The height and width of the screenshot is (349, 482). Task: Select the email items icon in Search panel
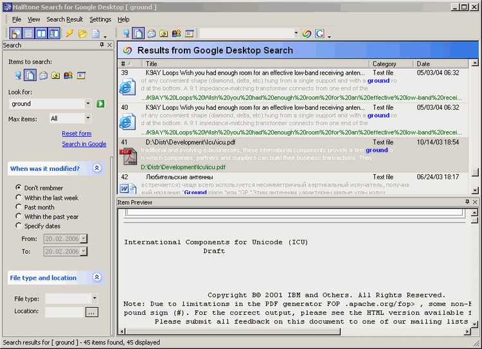pos(43,76)
